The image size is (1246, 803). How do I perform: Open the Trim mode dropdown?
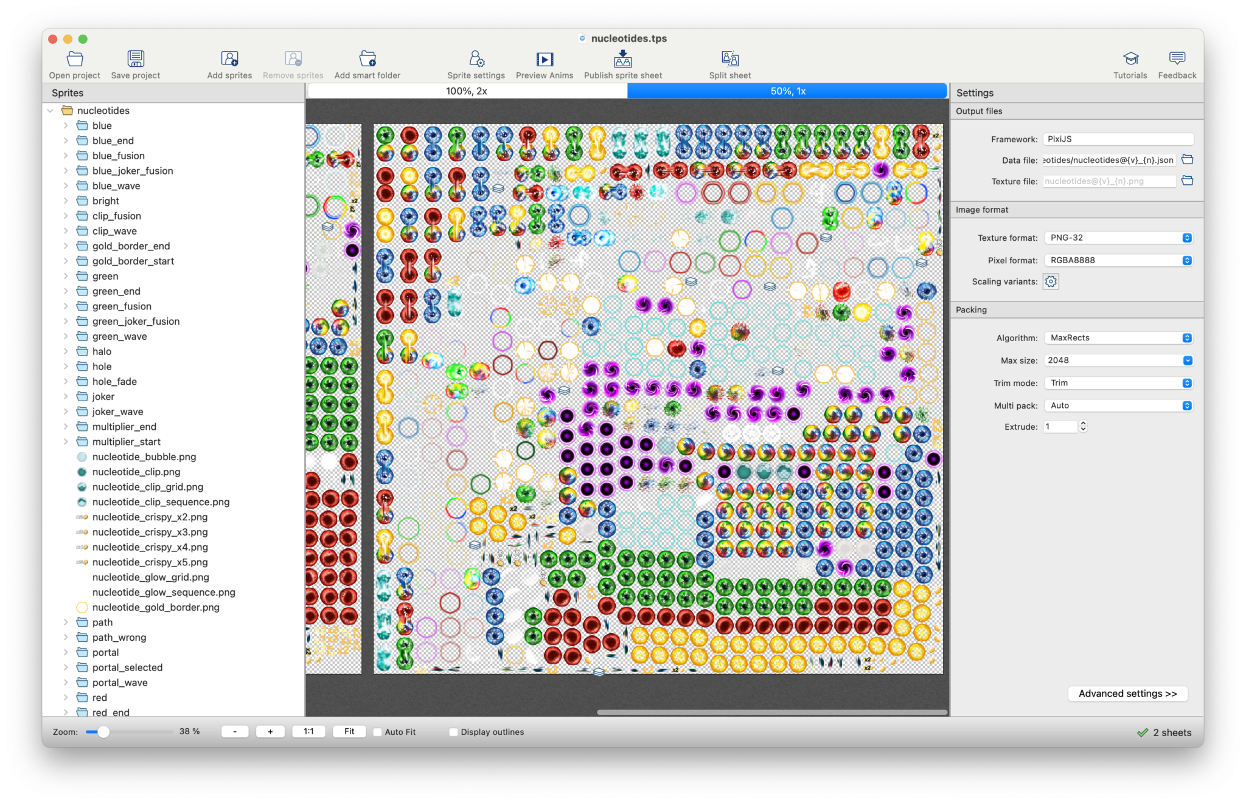pos(1118,383)
